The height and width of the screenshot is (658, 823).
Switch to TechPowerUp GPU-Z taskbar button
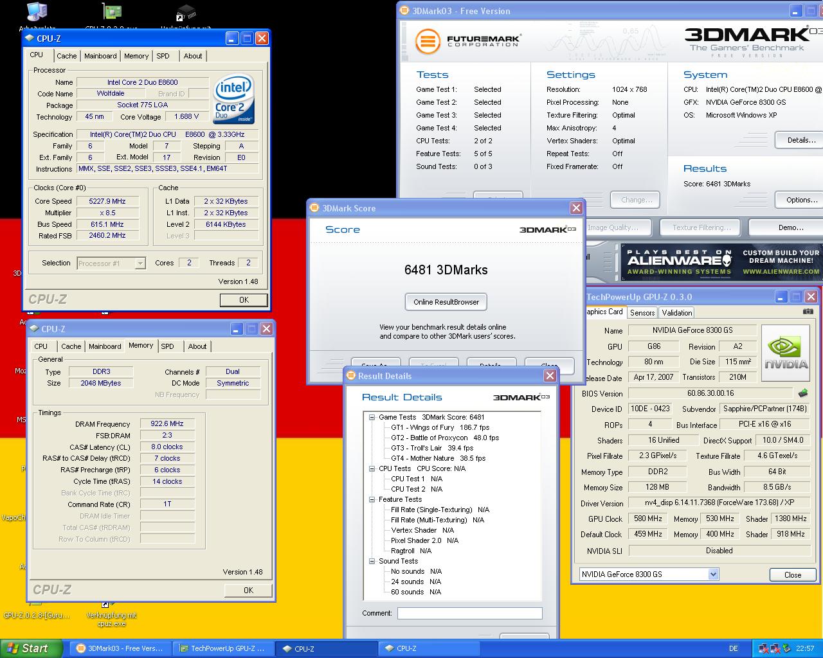pyautogui.click(x=224, y=648)
